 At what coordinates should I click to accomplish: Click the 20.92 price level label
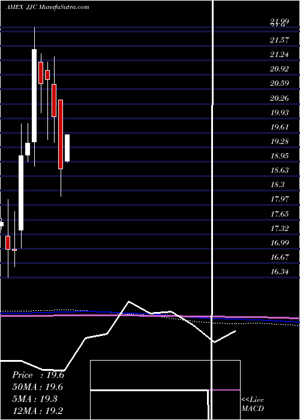280,70
